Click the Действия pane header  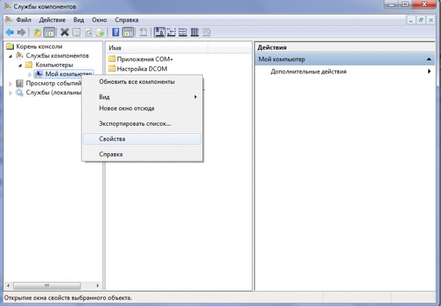(345, 47)
